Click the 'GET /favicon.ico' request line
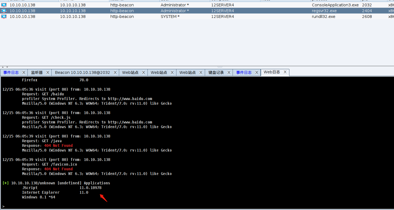 pos(50,164)
